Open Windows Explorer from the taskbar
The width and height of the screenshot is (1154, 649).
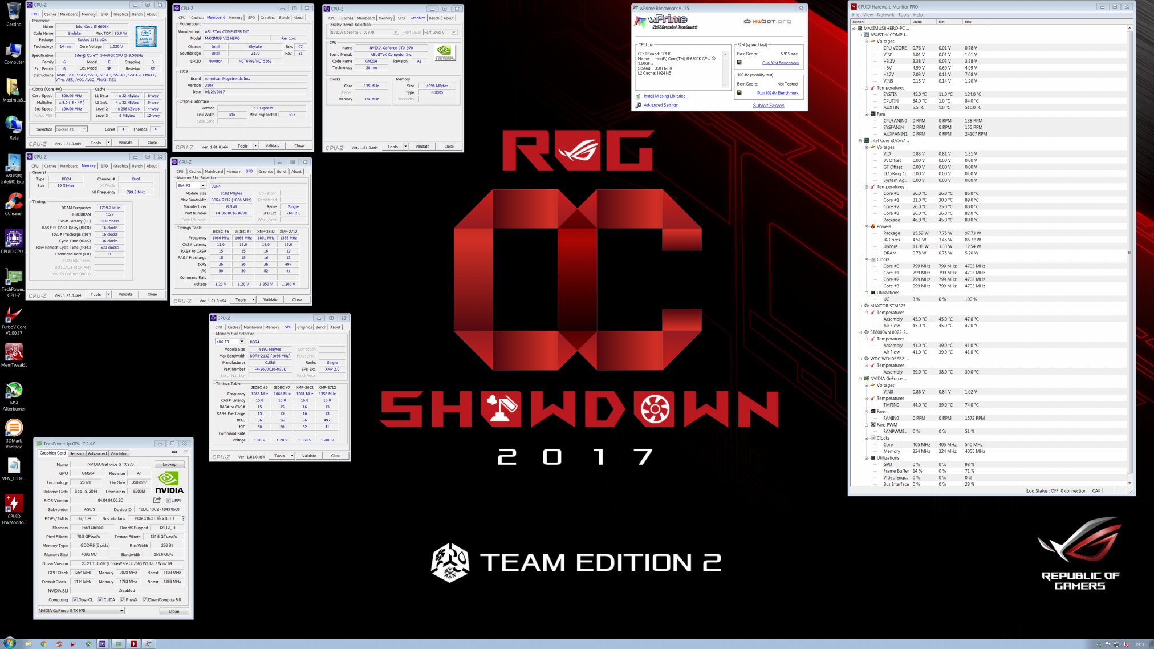coord(28,644)
